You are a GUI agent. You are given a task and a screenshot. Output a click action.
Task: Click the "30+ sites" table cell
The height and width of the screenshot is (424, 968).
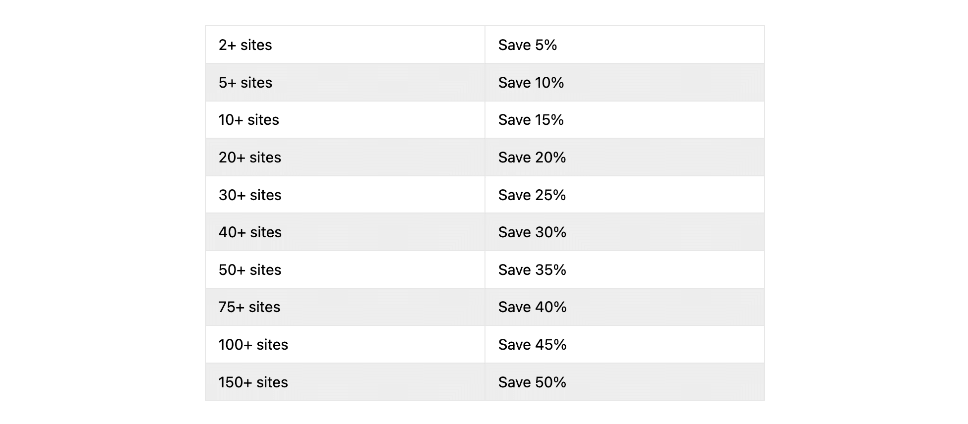point(250,195)
